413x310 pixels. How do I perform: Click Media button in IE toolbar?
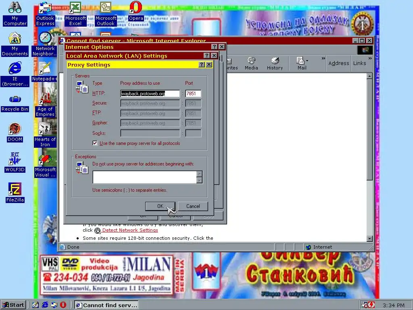pyautogui.click(x=251, y=63)
